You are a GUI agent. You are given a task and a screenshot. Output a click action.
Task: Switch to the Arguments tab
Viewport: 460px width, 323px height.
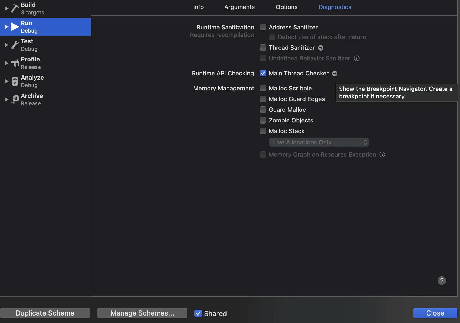click(239, 7)
